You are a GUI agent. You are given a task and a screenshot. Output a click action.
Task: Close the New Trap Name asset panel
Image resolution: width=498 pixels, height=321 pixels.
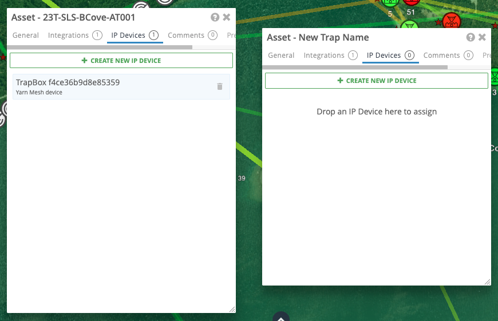[x=482, y=37]
